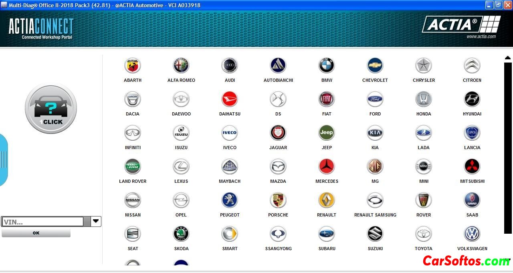Select the Volkswagen brand icon
Image resolution: width=513 pixels, height=273 pixels.
472,234
